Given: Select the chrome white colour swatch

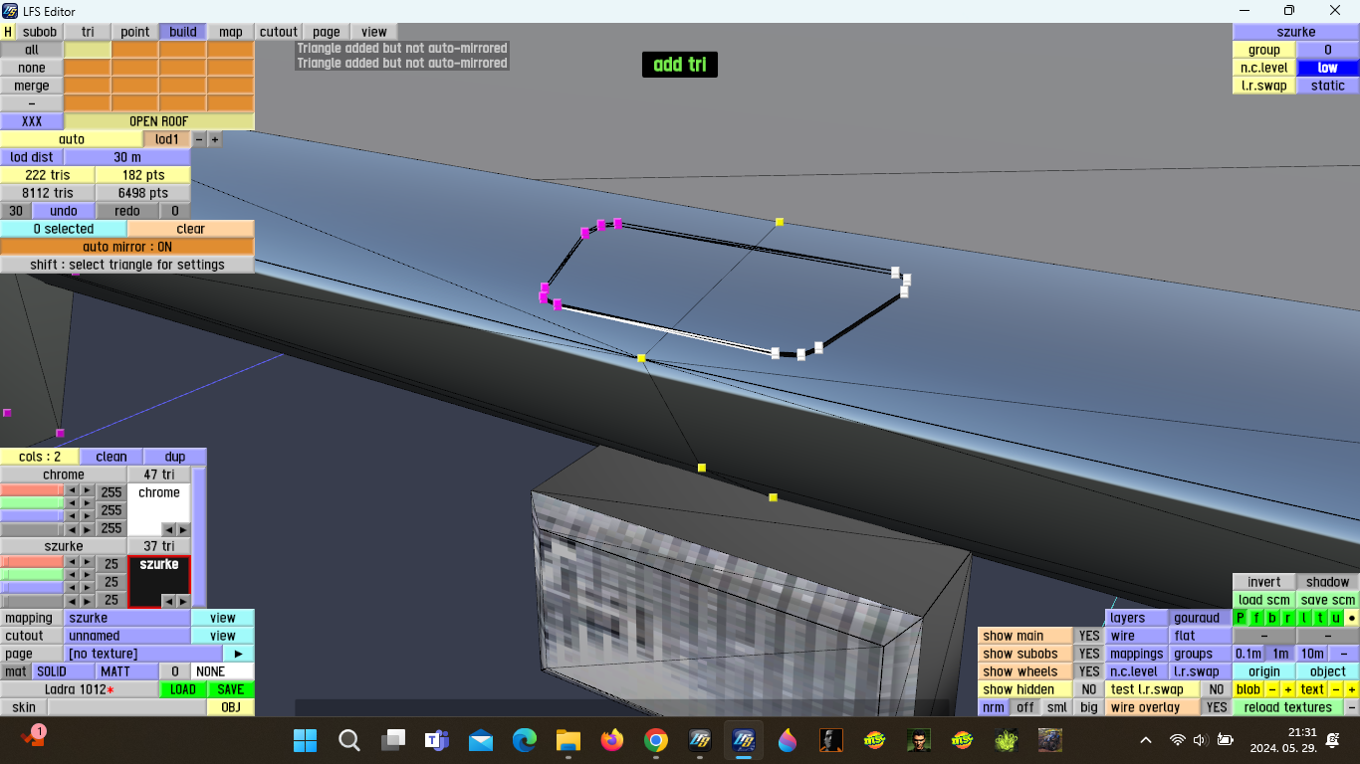Looking at the screenshot, I should pos(159,509).
